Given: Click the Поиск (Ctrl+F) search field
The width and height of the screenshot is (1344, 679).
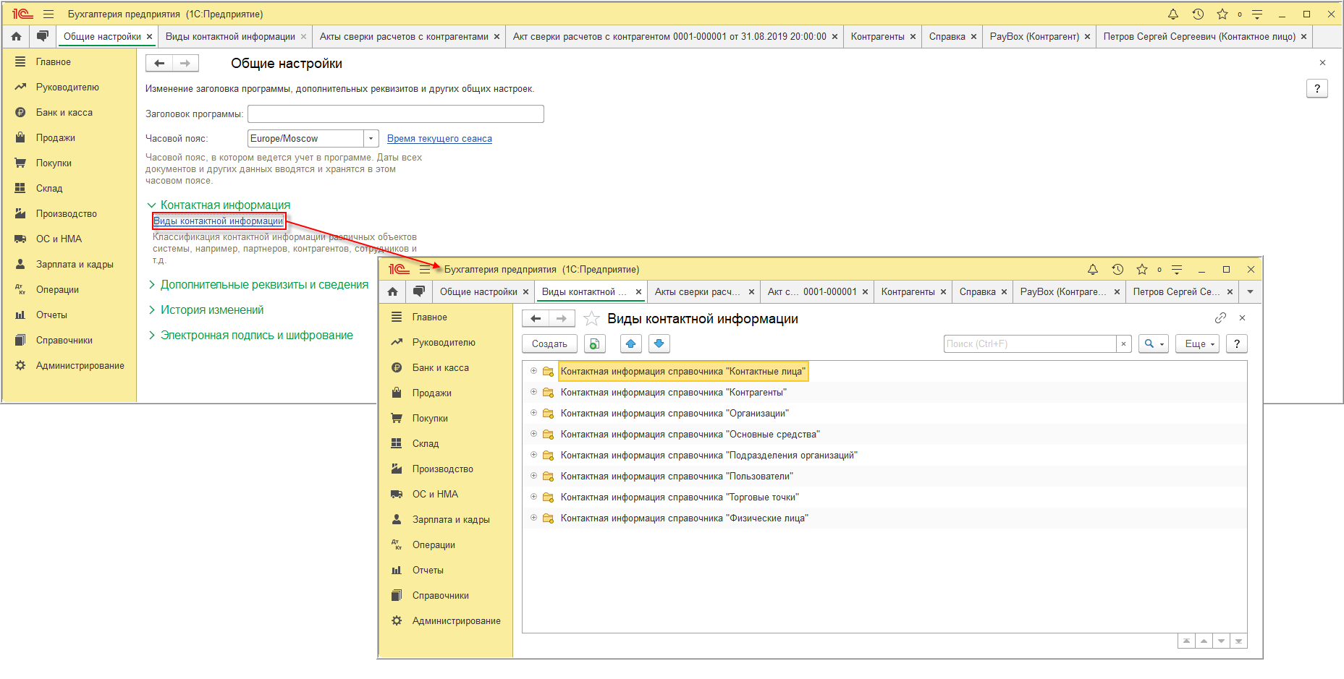Looking at the screenshot, I should click(x=1029, y=343).
